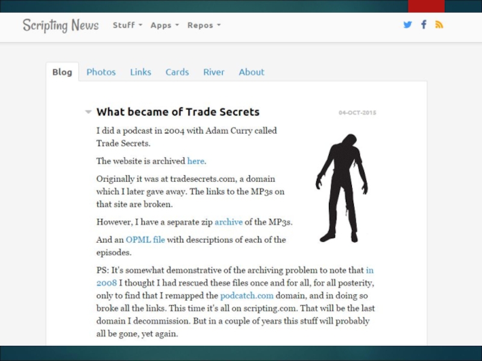This screenshot has height=361, width=482.
Task: Open the zip 'archive' link
Action: tap(228, 222)
